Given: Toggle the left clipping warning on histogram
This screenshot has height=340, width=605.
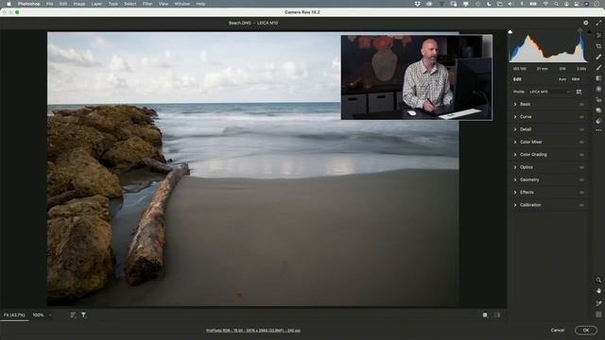Looking at the screenshot, I should (510, 32).
